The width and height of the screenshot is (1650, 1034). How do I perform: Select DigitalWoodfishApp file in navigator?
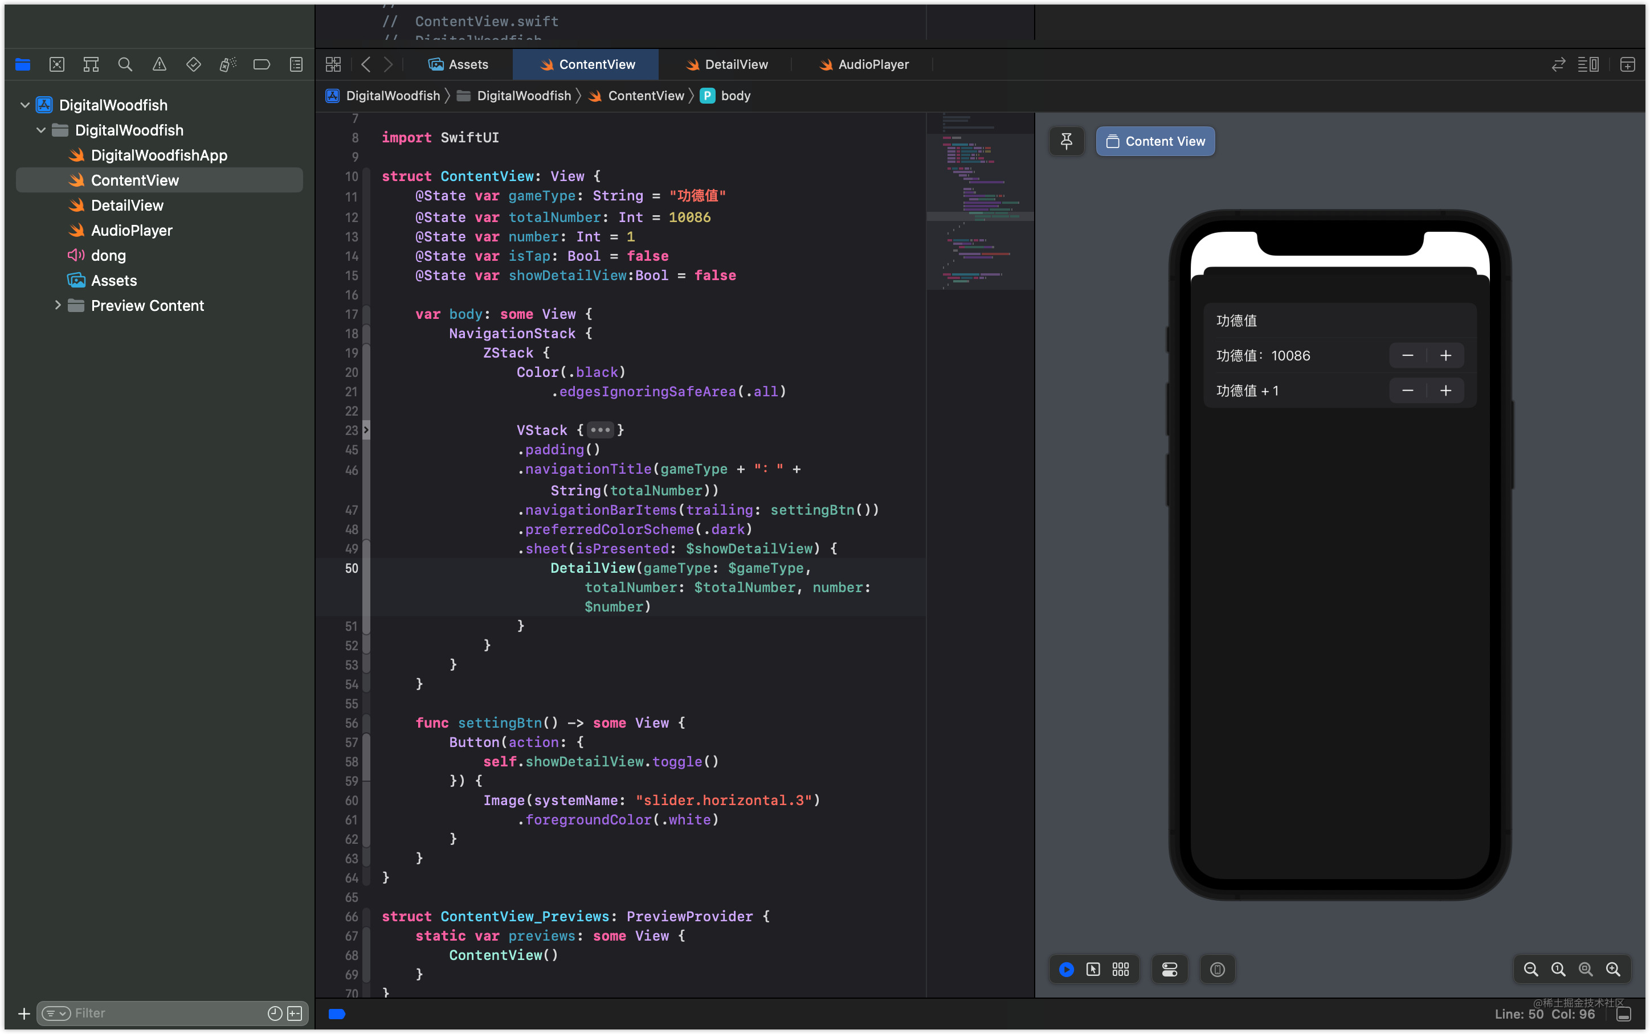point(159,155)
